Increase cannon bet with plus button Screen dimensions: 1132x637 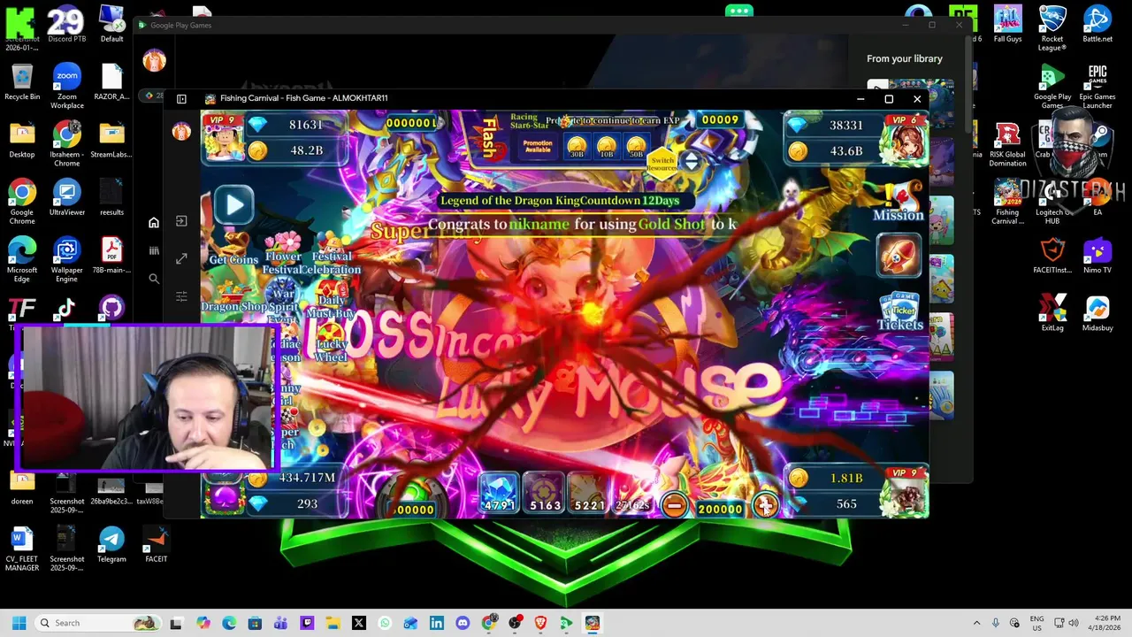(765, 505)
